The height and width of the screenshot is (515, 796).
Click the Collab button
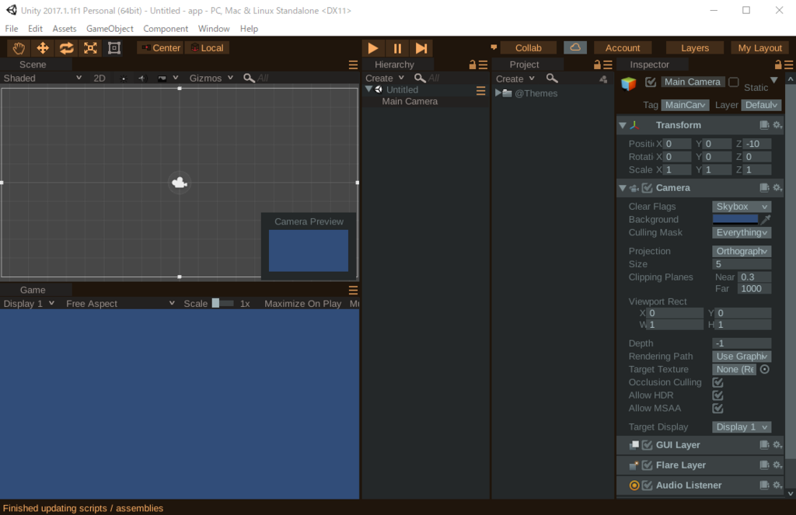529,47
